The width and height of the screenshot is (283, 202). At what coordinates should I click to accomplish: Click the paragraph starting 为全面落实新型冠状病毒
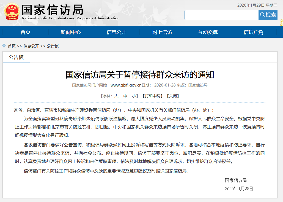pos(140,127)
